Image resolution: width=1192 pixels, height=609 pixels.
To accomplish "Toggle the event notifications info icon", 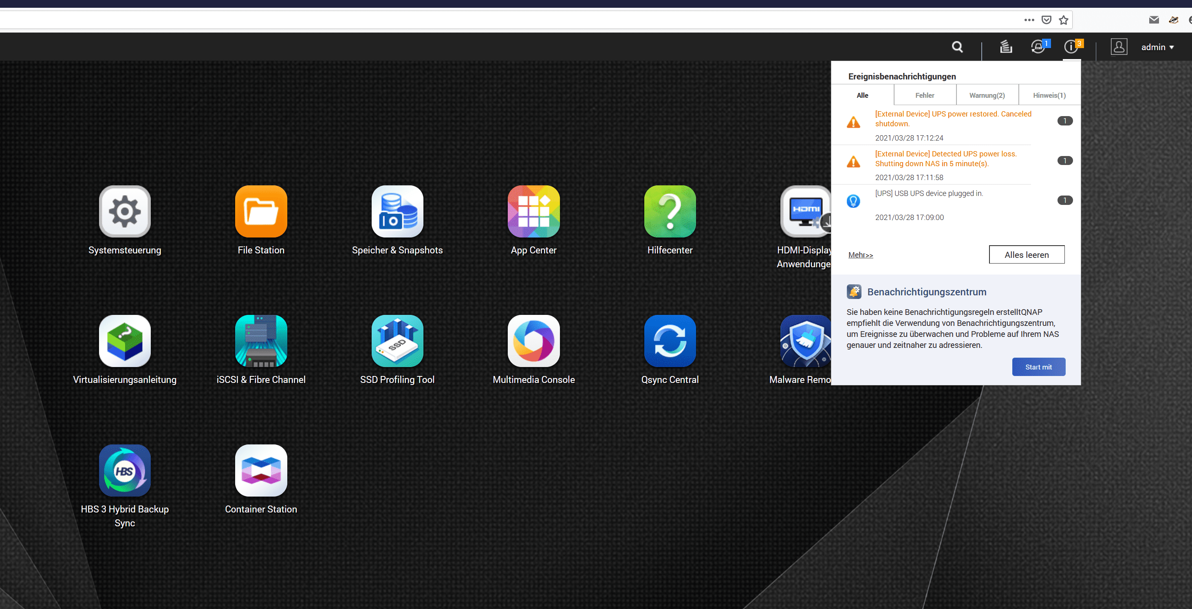I will click(x=1072, y=46).
